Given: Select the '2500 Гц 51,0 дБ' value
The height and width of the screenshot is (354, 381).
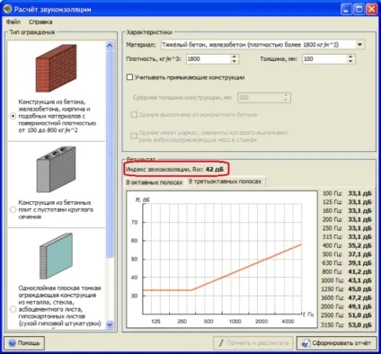Looking at the screenshot, I should pyautogui.click(x=347, y=315).
